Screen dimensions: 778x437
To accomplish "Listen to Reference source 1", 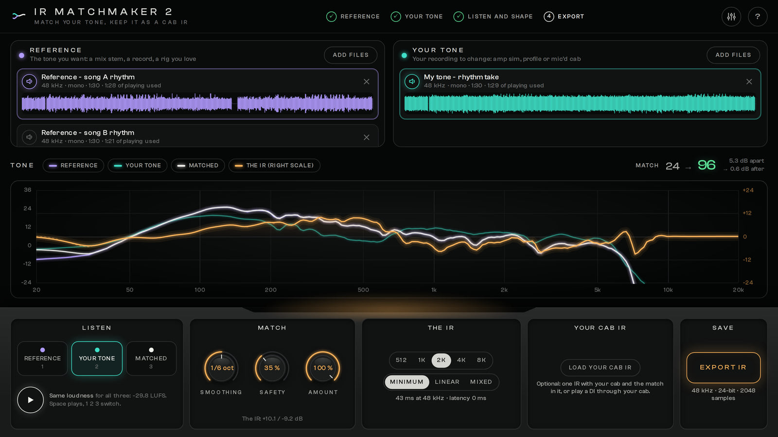I will pyautogui.click(x=42, y=358).
